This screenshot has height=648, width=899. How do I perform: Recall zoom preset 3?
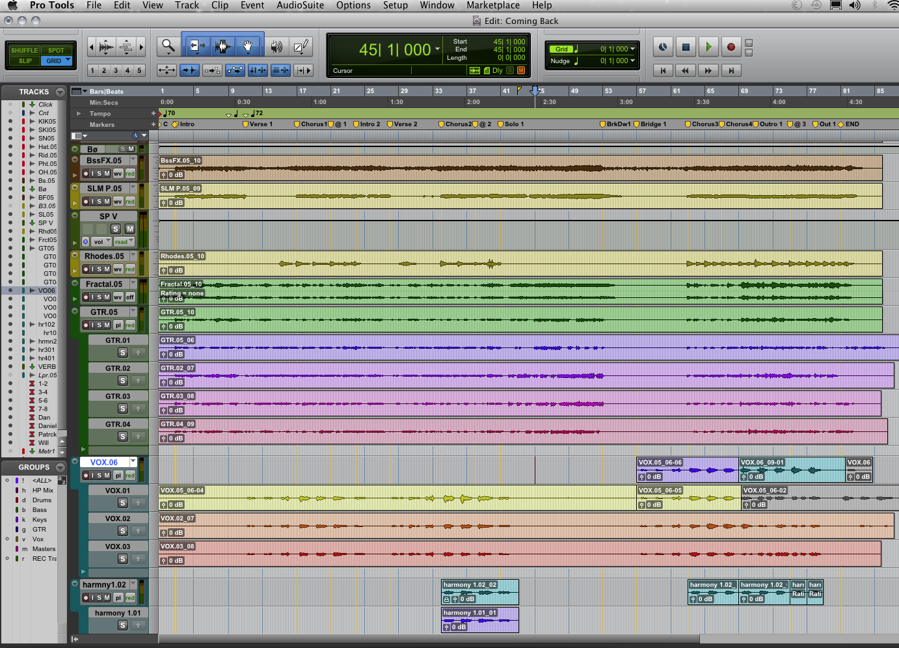click(116, 70)
